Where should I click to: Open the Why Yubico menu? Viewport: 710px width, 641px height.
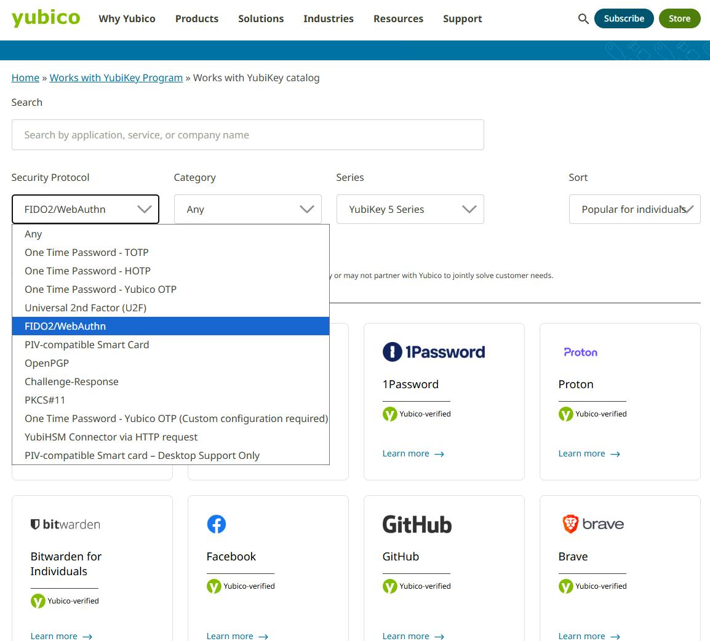pyautogui.click(x=127, y=18)
